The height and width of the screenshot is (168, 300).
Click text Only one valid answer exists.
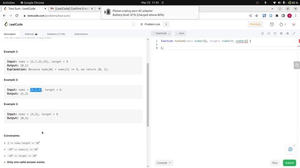(x=26, y=162)
